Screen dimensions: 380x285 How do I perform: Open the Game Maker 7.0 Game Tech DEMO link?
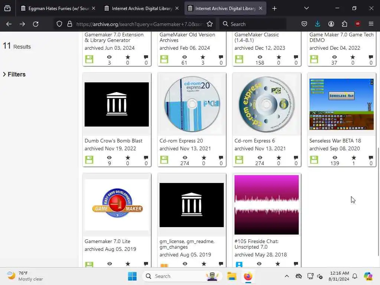point(341,37)
